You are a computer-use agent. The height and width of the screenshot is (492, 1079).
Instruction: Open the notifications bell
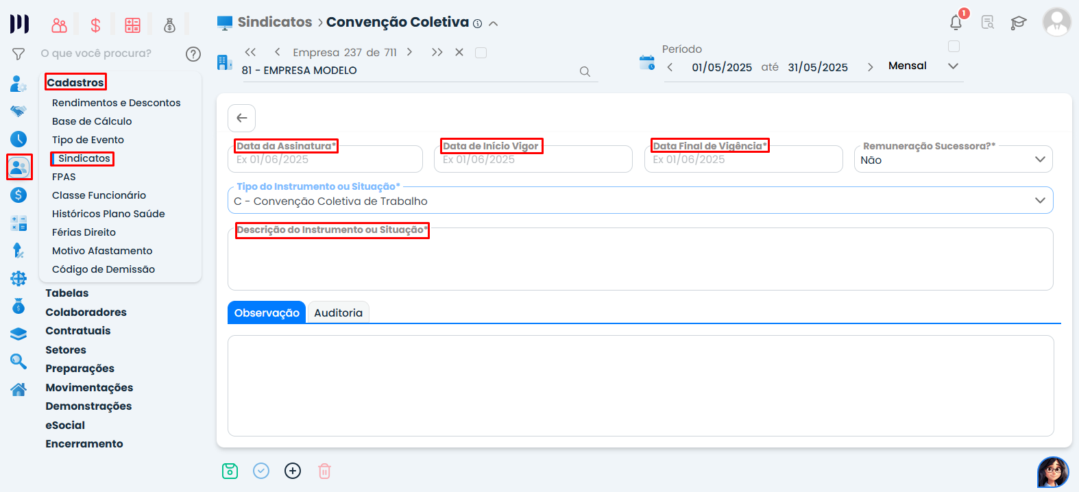(956, 23)
